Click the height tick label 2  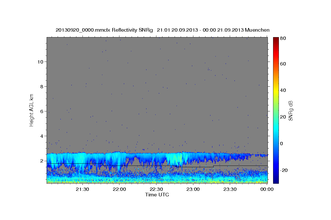pyautogui.click(x=42, y=161)
